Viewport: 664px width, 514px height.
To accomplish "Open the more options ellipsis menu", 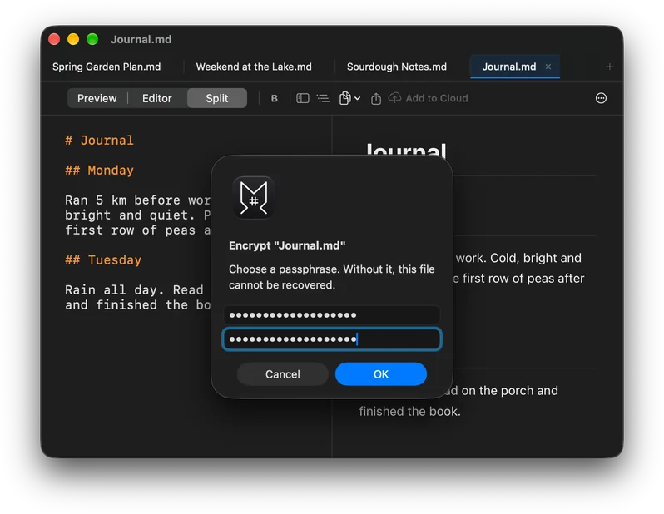I will coord(601,98).
